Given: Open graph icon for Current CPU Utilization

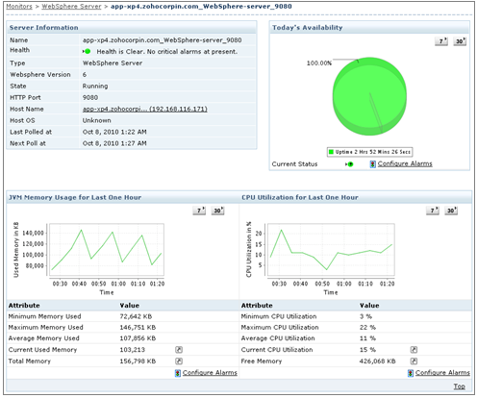Looking at the screenshot, I should click(414, 350).
